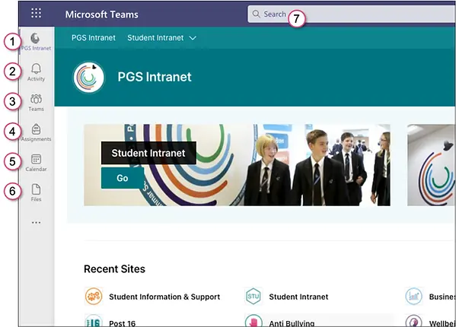
Task: Open Student Information & Support site link
Action: (164, 297)
